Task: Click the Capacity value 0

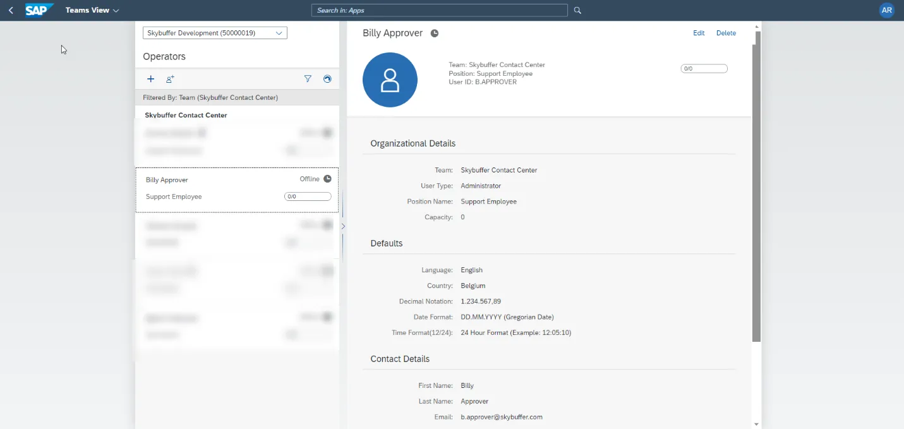Action: [x=463, y=217]
